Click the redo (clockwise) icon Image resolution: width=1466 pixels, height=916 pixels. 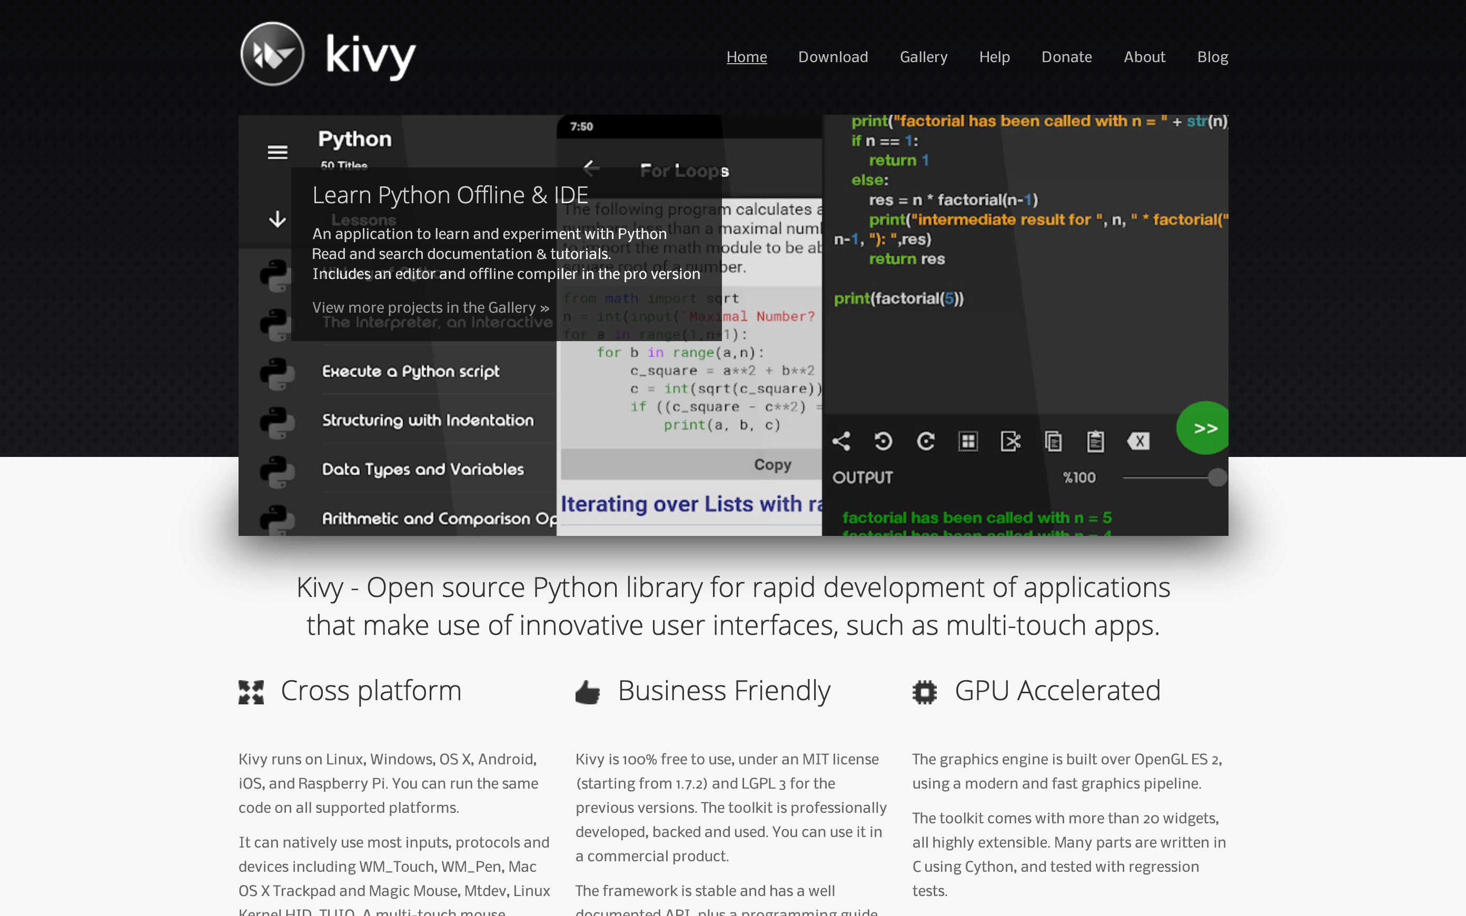tap(926, 441)
